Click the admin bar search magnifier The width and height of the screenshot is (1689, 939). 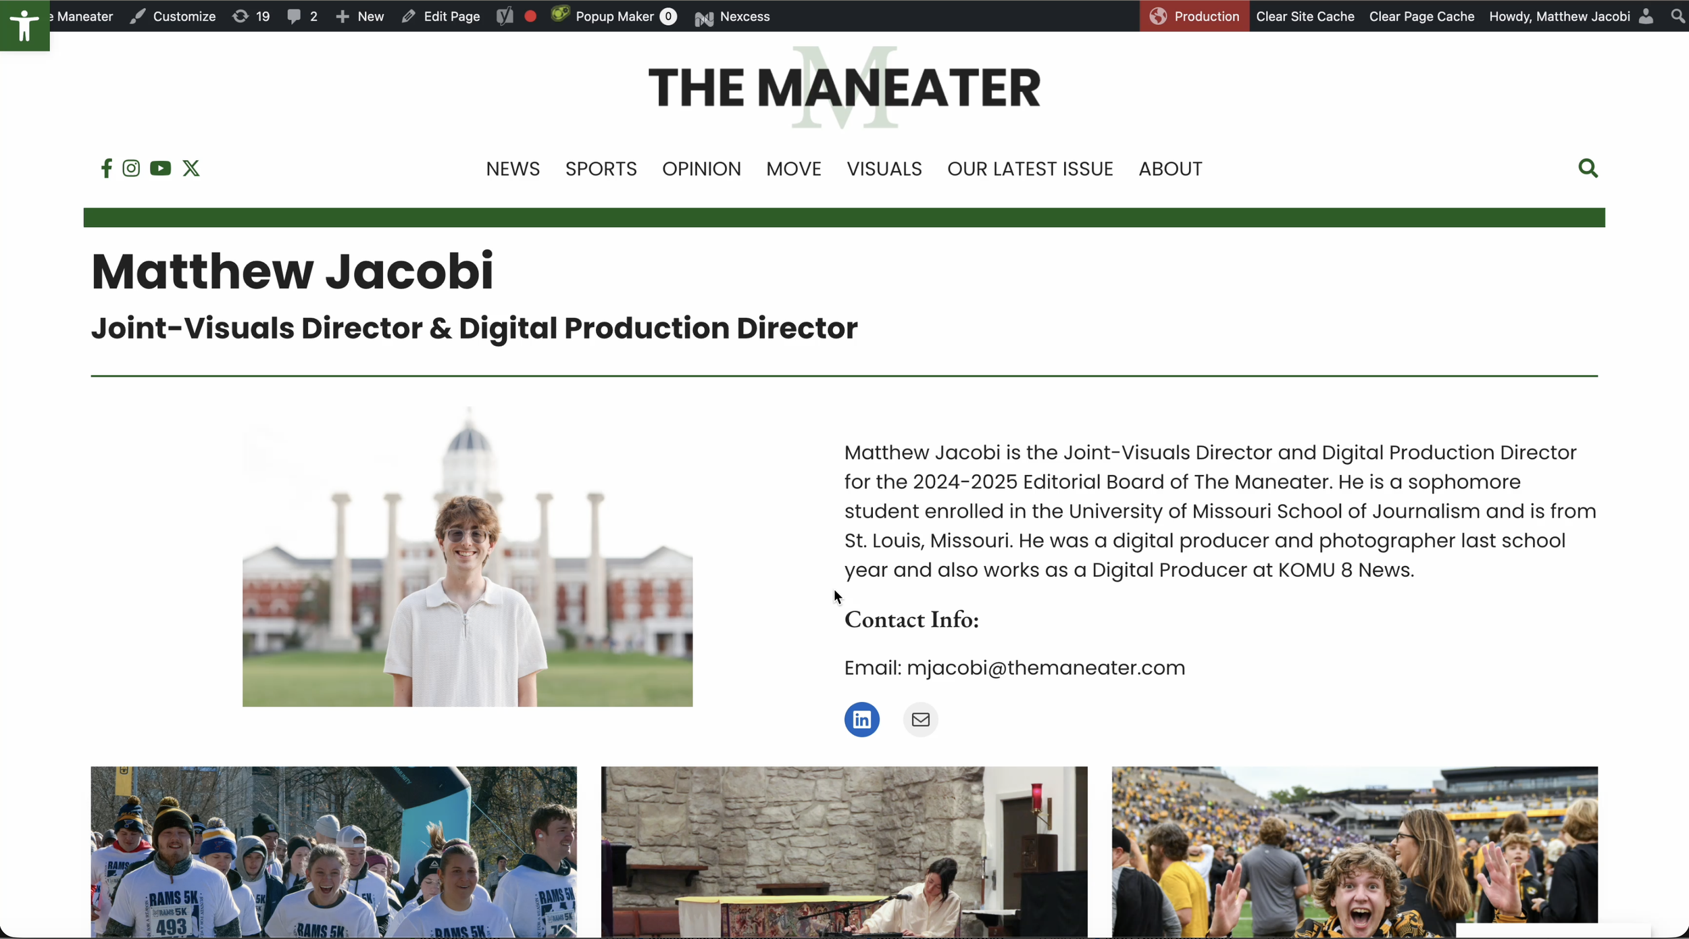click(x=1678, y=16)
